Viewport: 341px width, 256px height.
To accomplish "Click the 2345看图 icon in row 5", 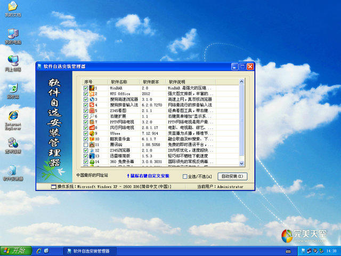I will coord(92,111).
